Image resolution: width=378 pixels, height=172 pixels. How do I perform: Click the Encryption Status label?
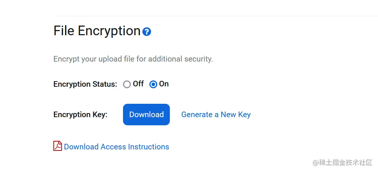coord(85,84)
